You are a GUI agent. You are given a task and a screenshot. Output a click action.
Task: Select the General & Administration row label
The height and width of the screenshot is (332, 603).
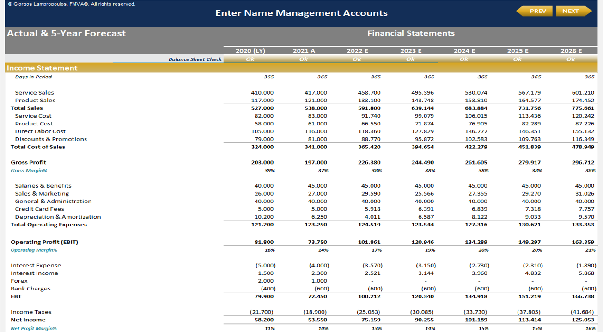point(53,202)
